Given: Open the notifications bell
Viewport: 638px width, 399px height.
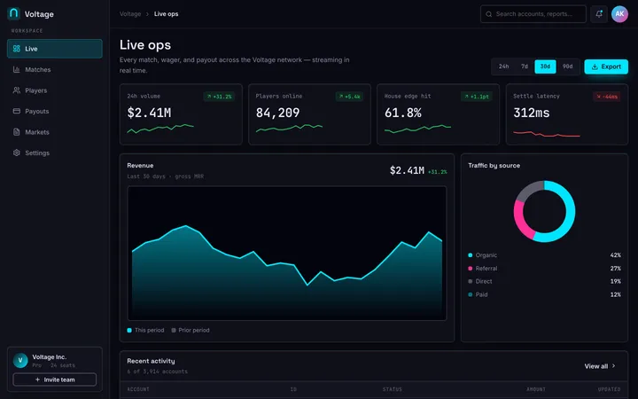Looking at the screenshot, I should click(x=599, y=14).
